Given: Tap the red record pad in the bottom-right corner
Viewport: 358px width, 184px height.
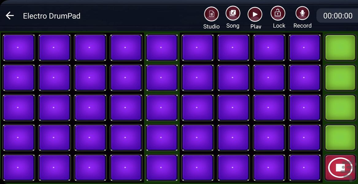Looking at the screenshot, I should 340,167.
